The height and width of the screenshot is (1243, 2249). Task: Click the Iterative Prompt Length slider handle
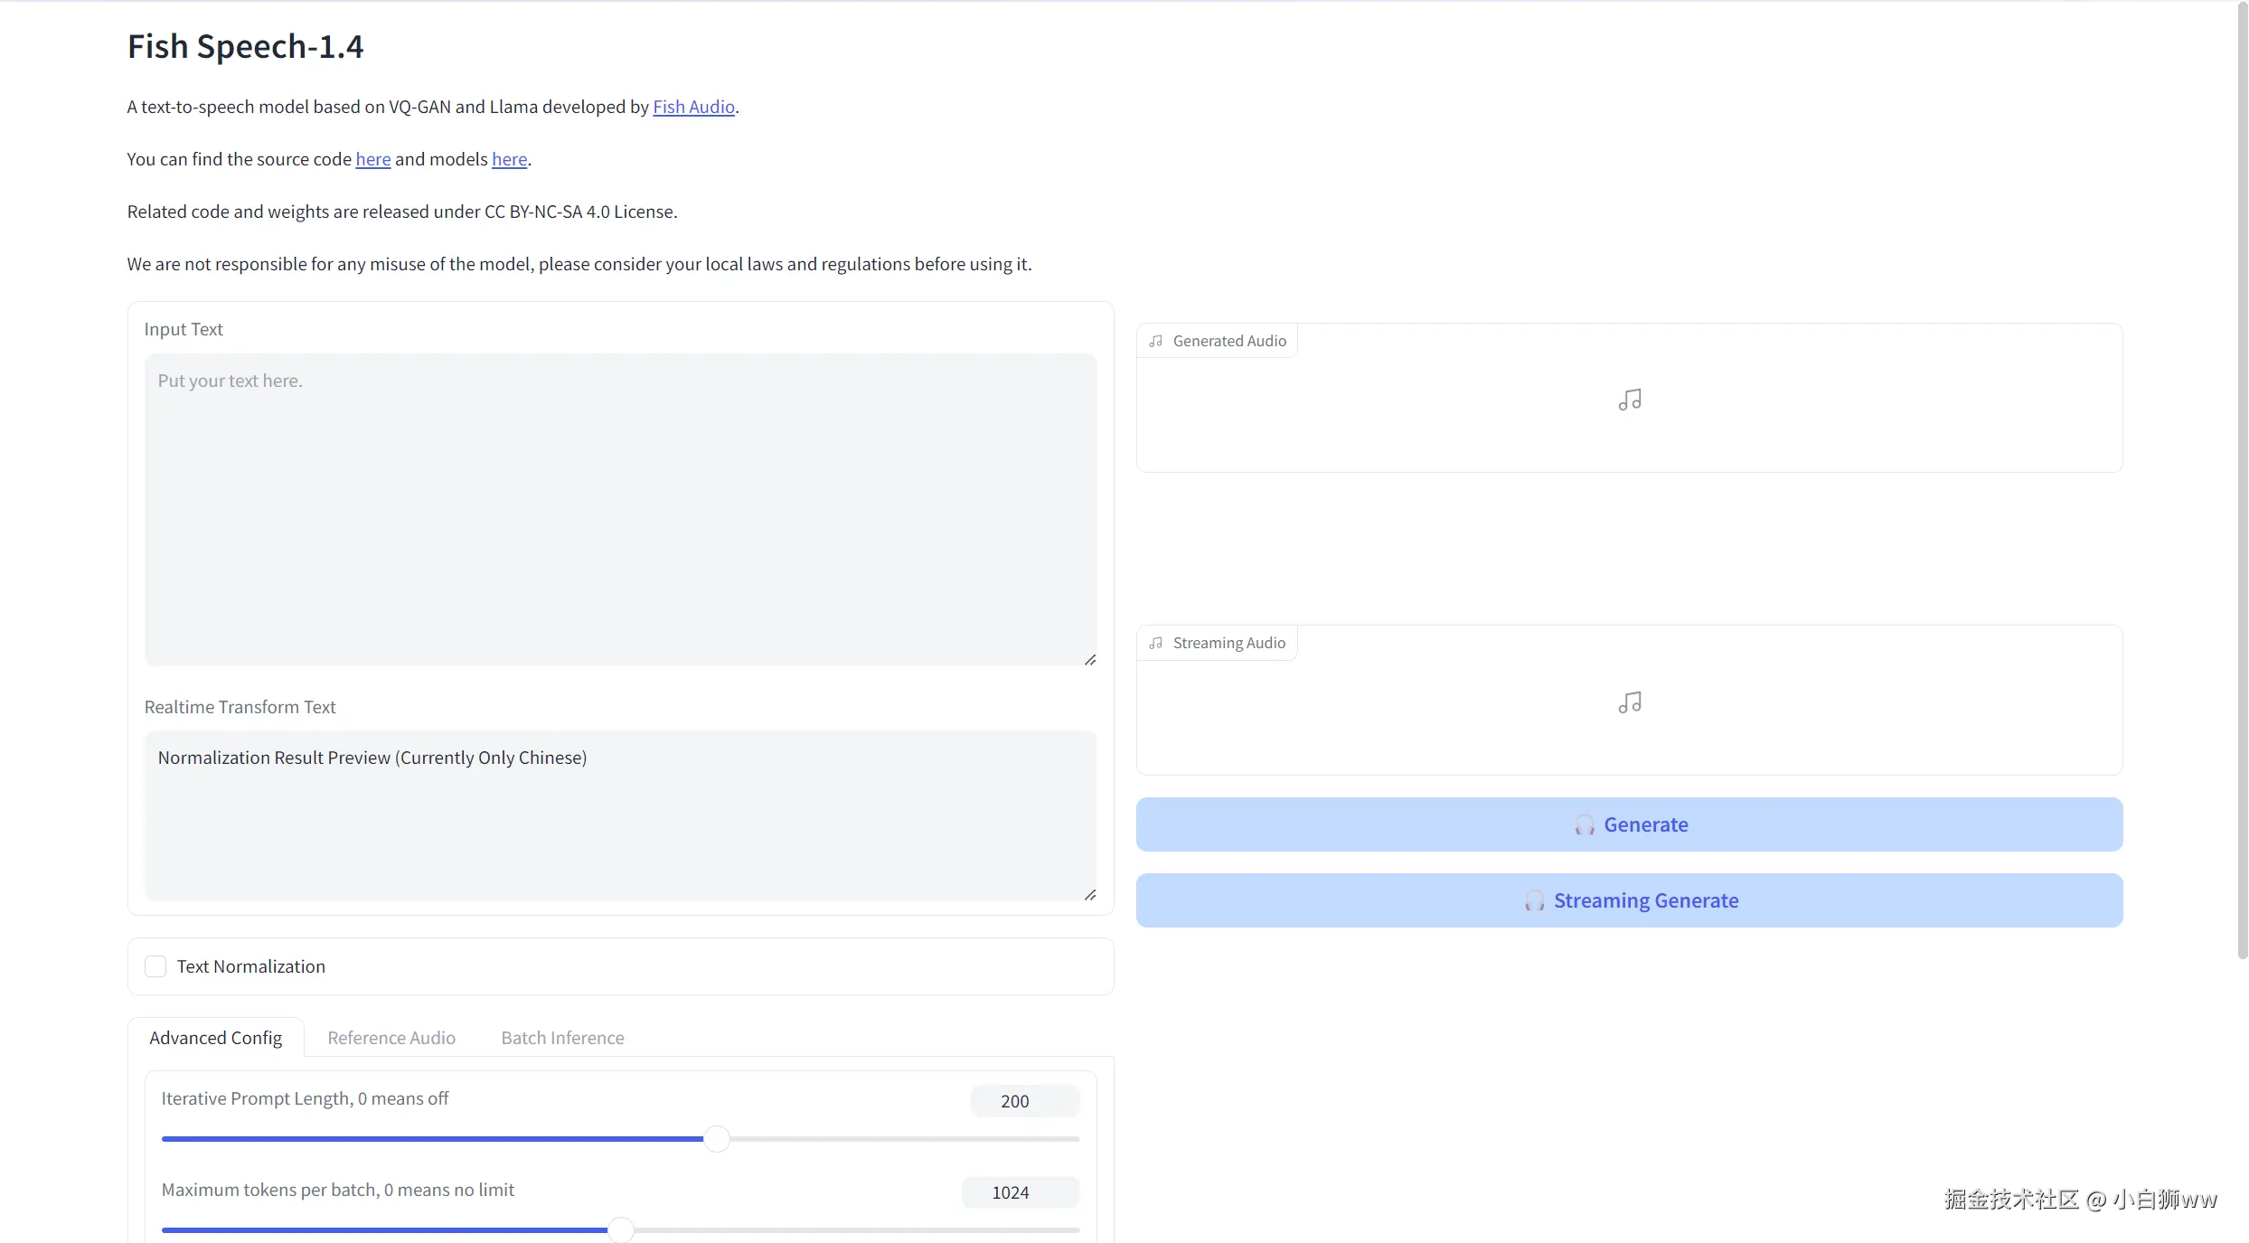coord(717,1139)
